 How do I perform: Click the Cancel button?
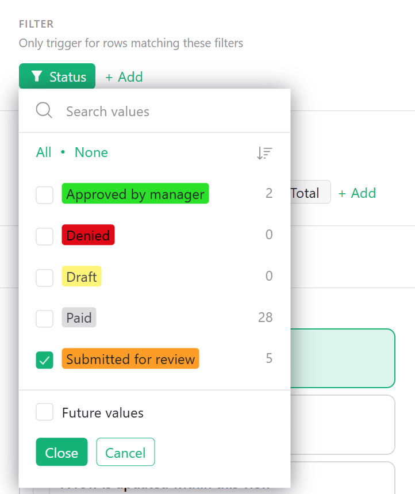click(x=125, y=452)
